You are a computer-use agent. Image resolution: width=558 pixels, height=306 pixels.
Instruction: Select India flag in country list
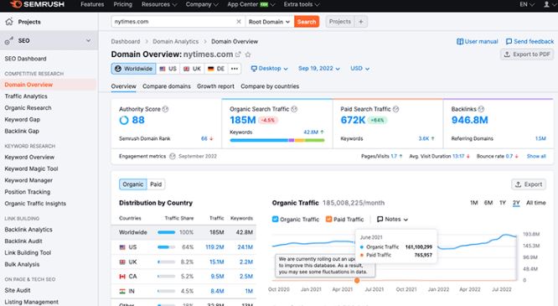(x=122, y=291)
